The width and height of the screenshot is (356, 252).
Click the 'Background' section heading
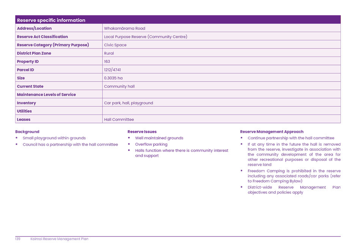(27, 132)
